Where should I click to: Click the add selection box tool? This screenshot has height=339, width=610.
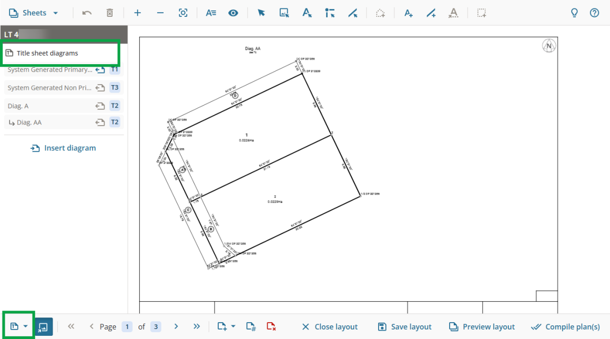pyautogui.click(x=482, y=13)
